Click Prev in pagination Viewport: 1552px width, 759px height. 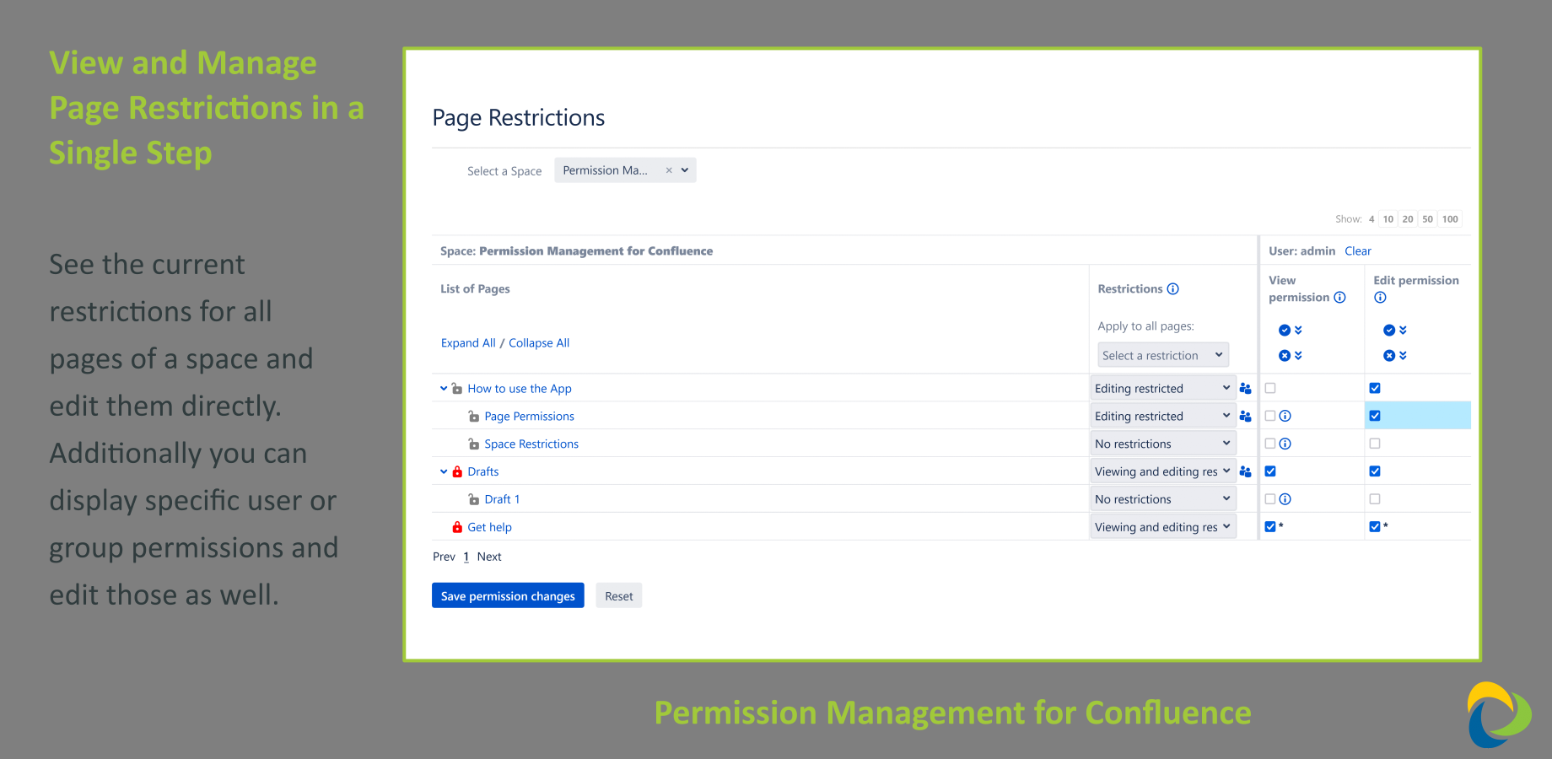click(444, 557)
